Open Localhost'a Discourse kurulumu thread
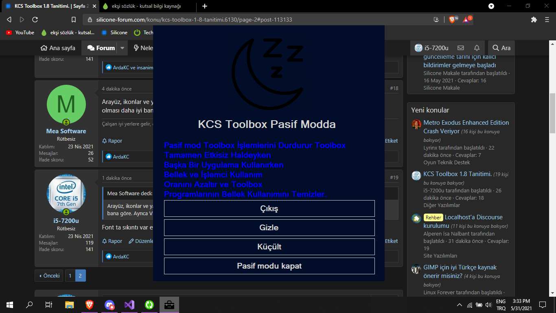The image size is (556, 313). click(463, 221)
